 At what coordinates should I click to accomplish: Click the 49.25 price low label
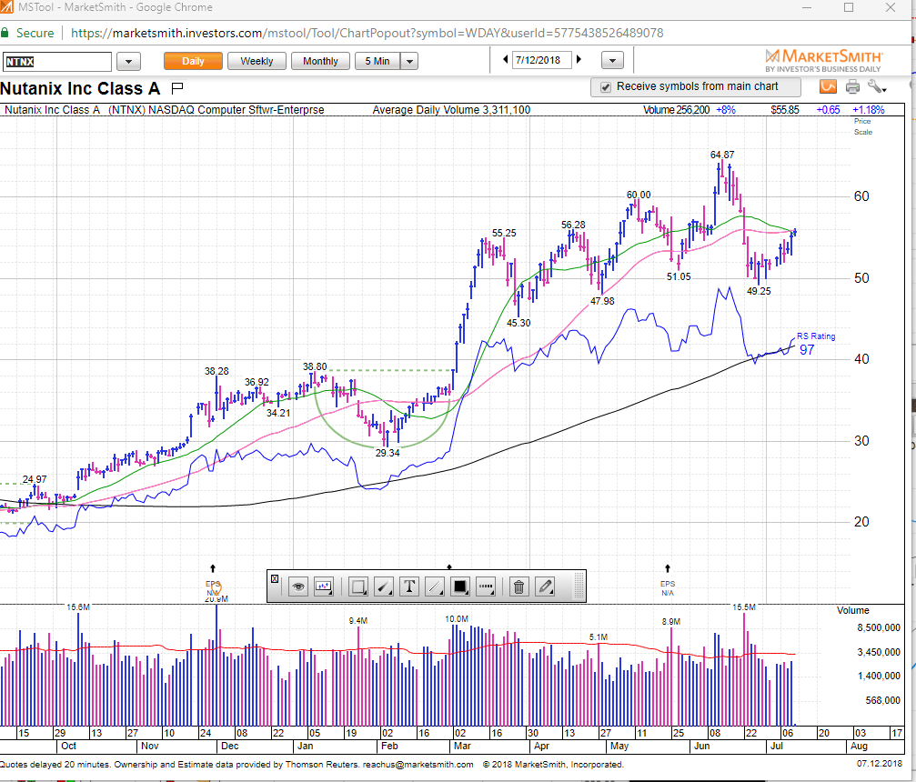[x=759, y=291]
